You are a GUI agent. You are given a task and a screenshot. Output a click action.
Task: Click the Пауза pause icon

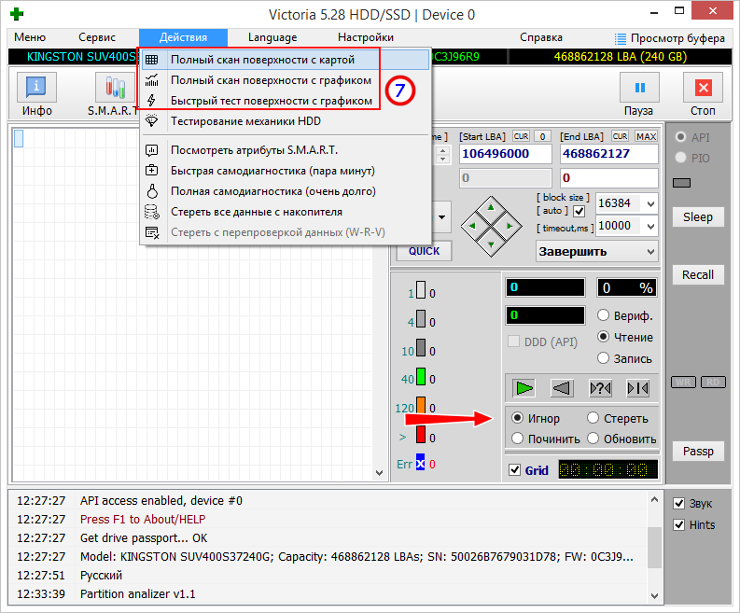639,88
